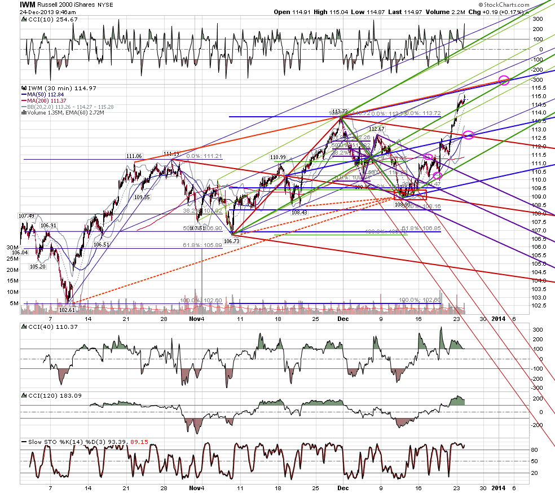Click the candlestick icon beside IWM (30 min)
Image resolution: width=555 pixels, height=493 pixels.
point(24,88)
